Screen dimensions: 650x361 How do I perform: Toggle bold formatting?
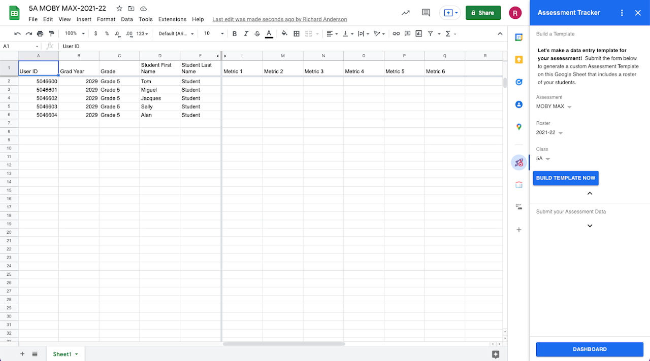click(x=235, y=33)
